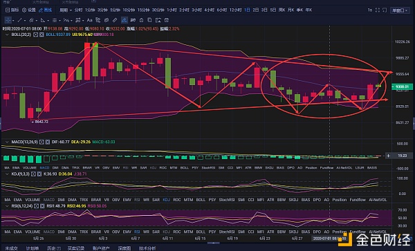Open KDJ indicator settings icon

coord(33,174)
